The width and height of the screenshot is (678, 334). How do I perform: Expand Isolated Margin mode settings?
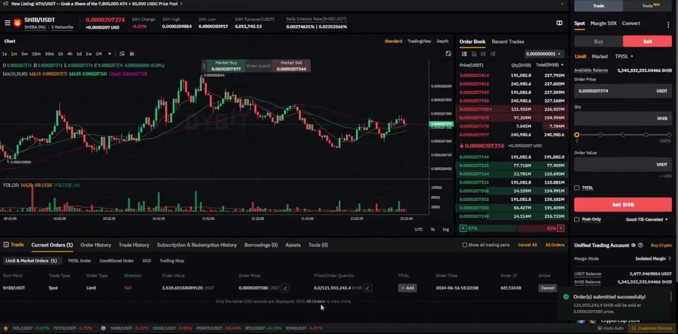(x=654, y=258)
